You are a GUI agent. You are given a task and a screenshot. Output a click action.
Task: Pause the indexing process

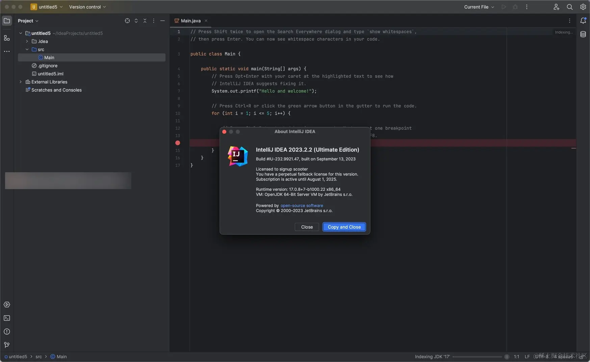click(x=507, y=357)
